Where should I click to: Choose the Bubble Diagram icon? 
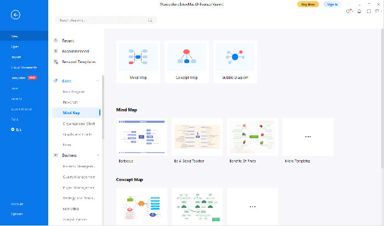(235, 57)
